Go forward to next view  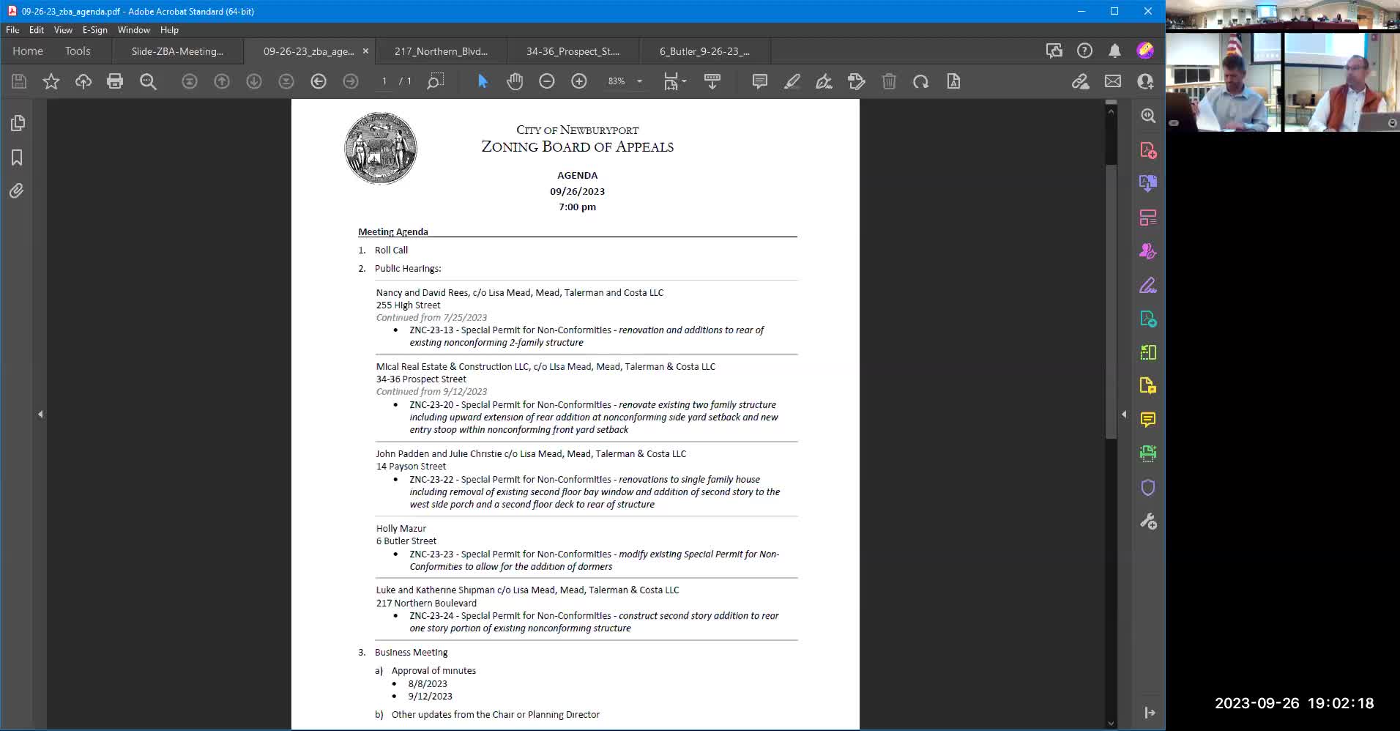pos(351,81)
